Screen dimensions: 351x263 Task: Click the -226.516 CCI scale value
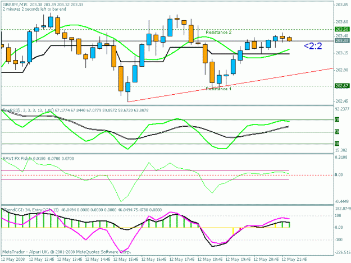tap(343, 252)
